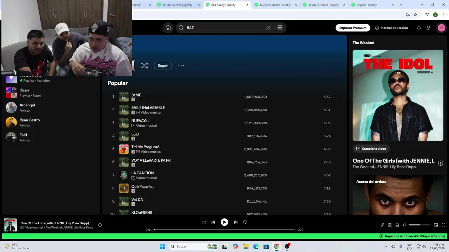Click Explorar Premium button
This screenshot has height=252, width=449.
tap(353, 28)
